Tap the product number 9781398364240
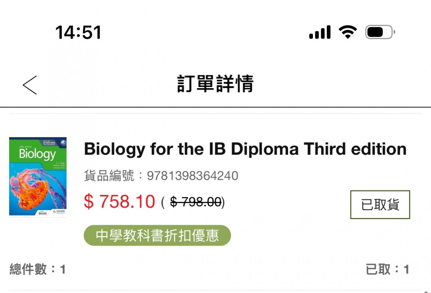This screenshot has width=431, height=293. tap(192, 176)
